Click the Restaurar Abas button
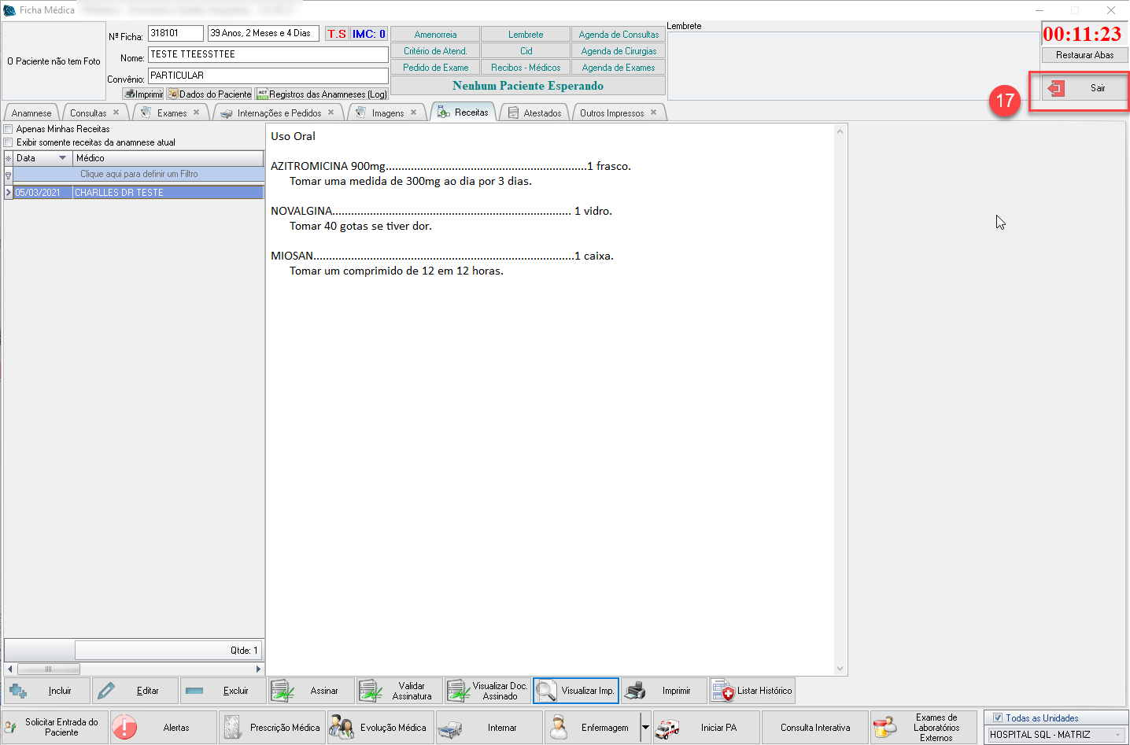The width and height of the screenshot is (1130, 745). pyautogui.click(x=1084, y=55)
